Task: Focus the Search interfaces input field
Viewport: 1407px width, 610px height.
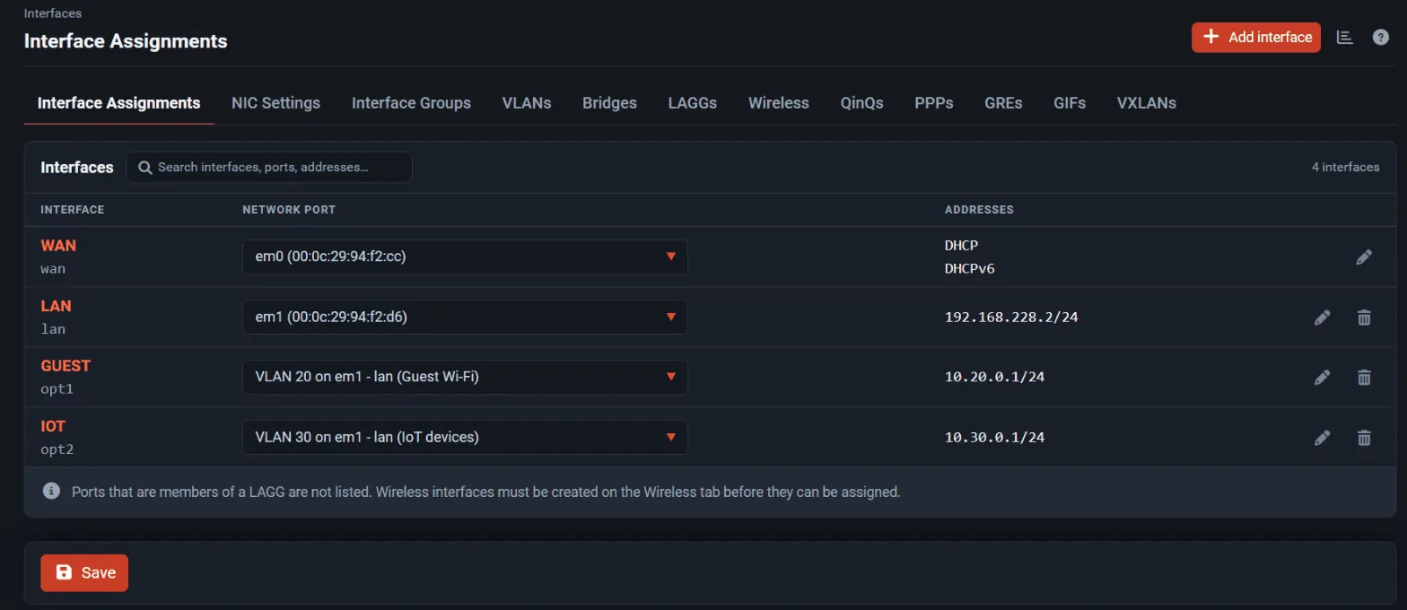Action: (x=269, y=167)
